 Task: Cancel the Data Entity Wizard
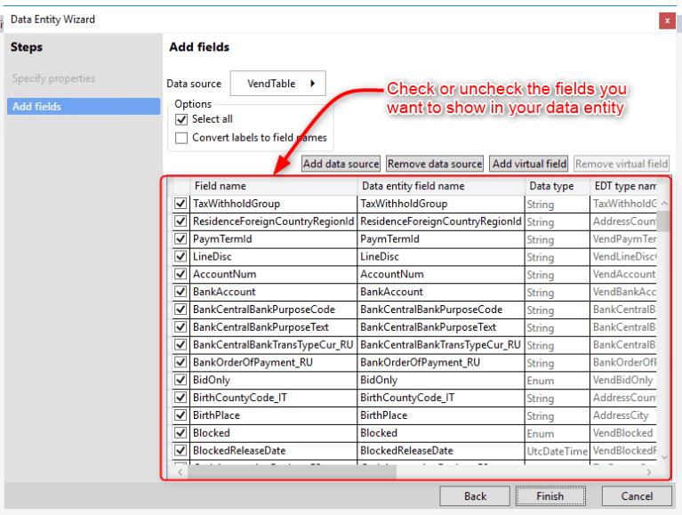[637, 496]
